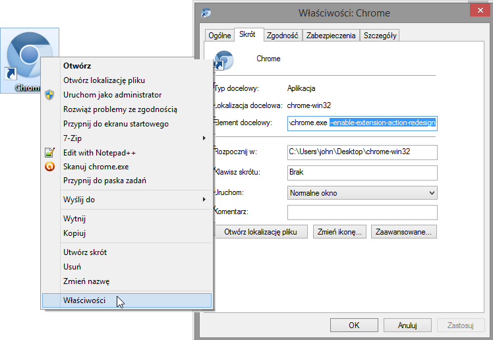The height and width of the screenshot is (340, 493).
Task: Switch to the Ogólne tab
Action: click(x=219, y=36)
